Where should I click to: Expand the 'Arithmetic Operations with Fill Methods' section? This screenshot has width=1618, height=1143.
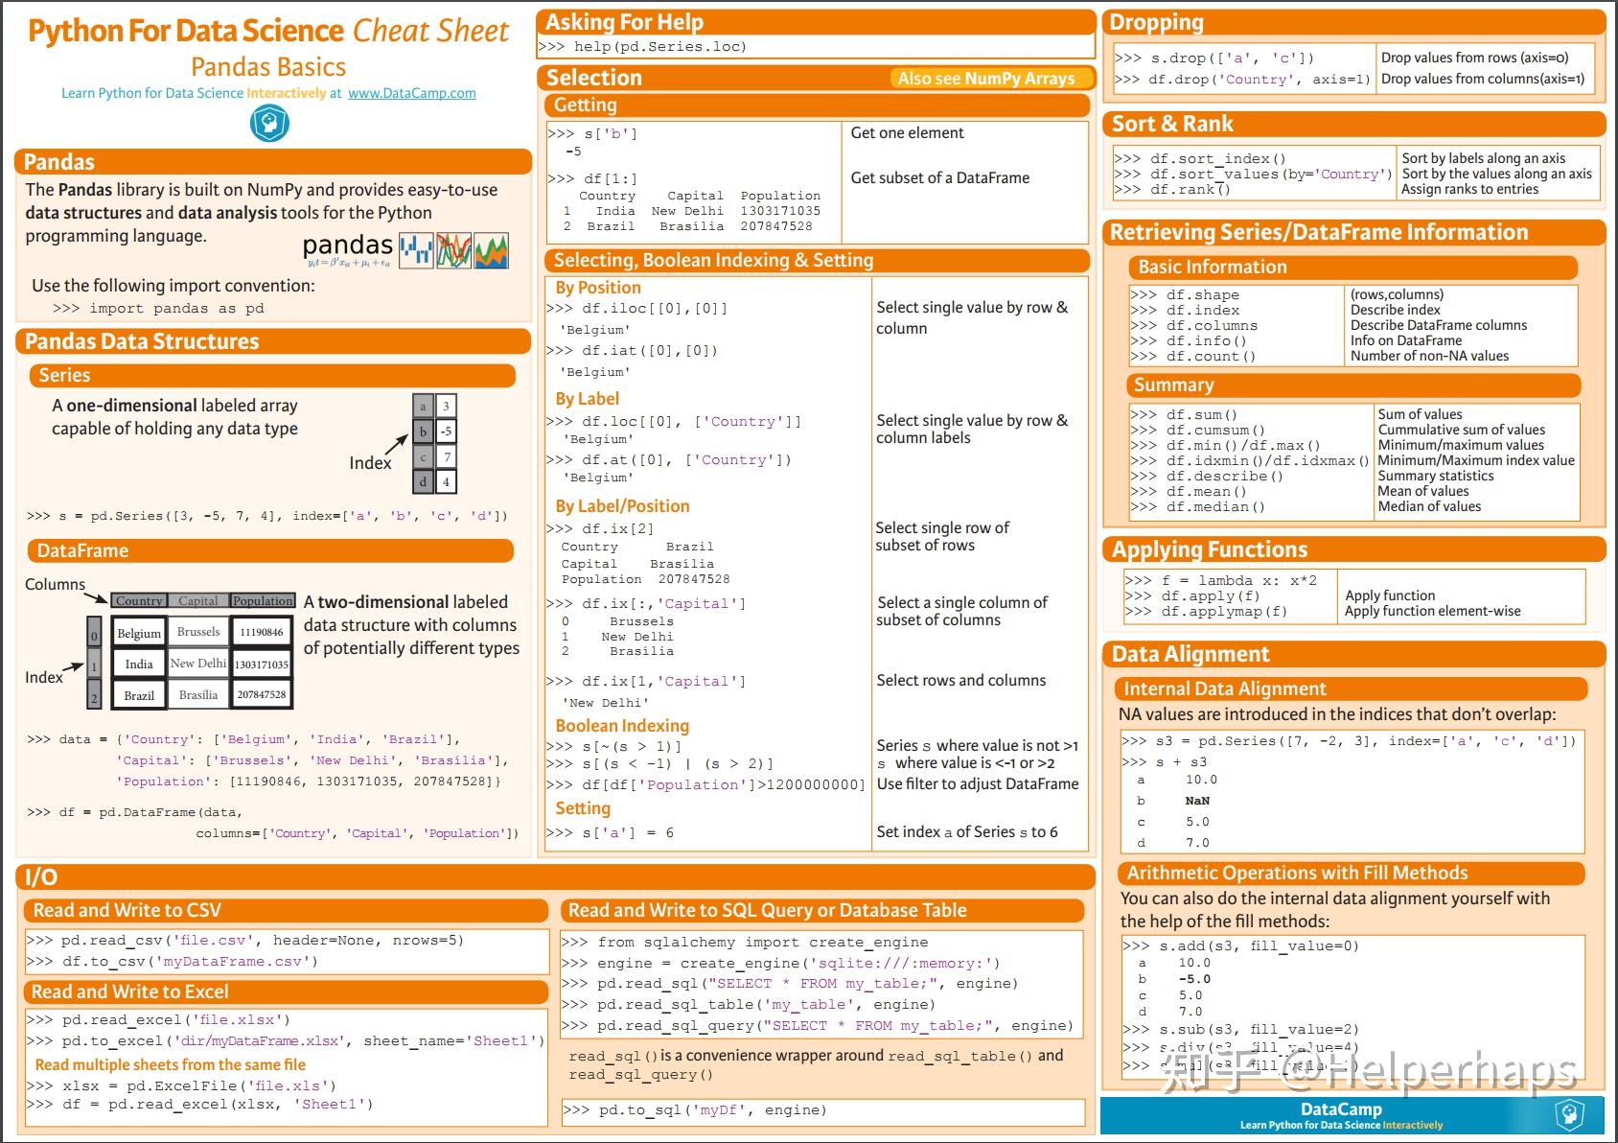pos(1298,873)
